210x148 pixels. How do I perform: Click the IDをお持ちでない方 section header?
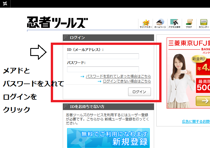[108, 107]
